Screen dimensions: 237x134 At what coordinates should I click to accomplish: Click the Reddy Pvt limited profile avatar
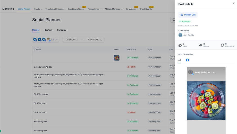click(x=191, y=72)
